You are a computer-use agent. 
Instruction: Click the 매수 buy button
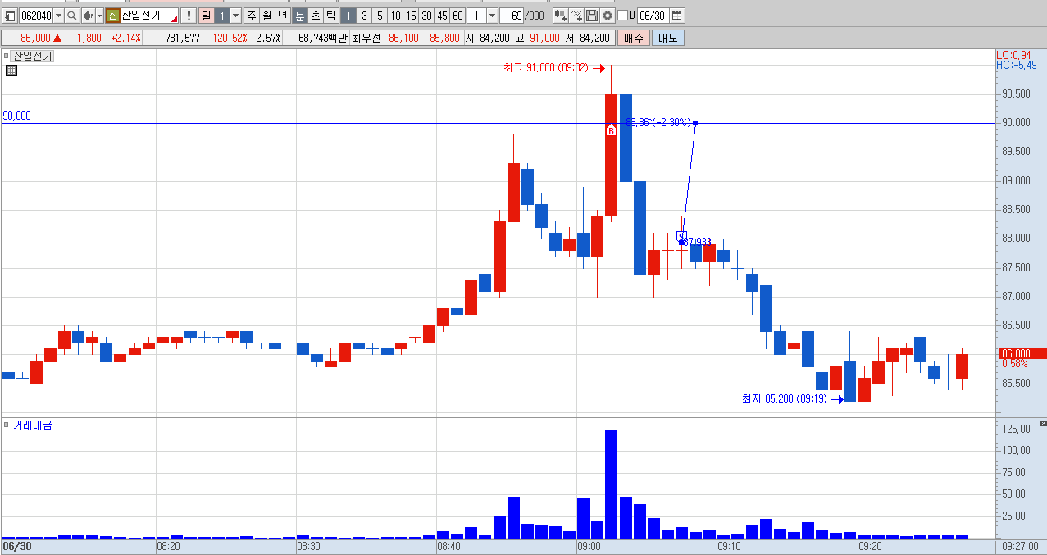click(x=634, y=38)
